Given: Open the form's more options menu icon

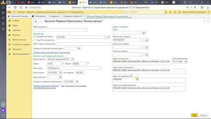Looking at the screenshot, I should [x=204, y=21].
